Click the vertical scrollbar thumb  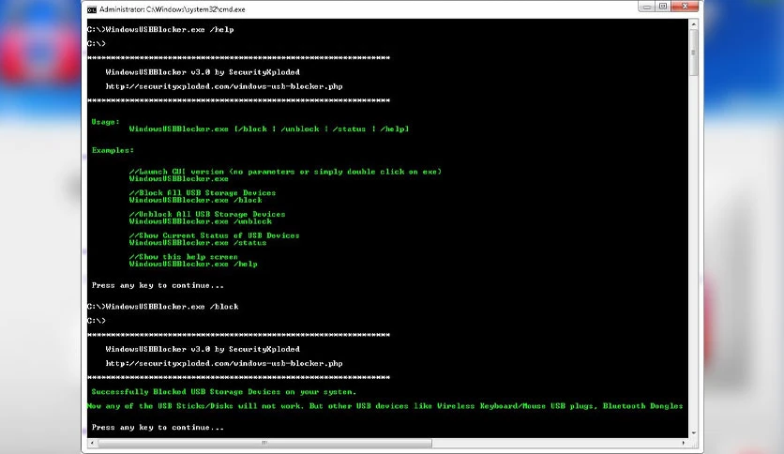(693, 53)
